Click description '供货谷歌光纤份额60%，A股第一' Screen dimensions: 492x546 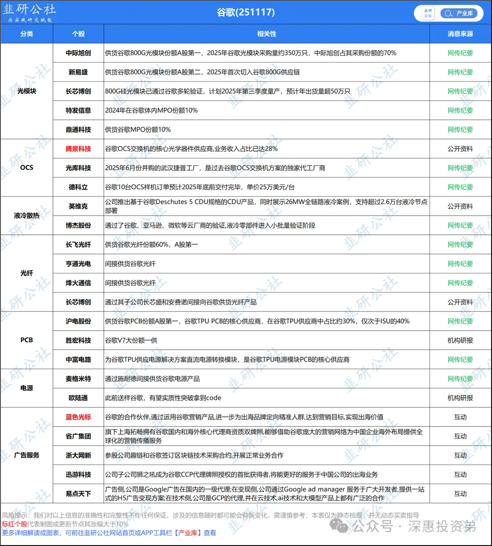(x=151, y=244)
